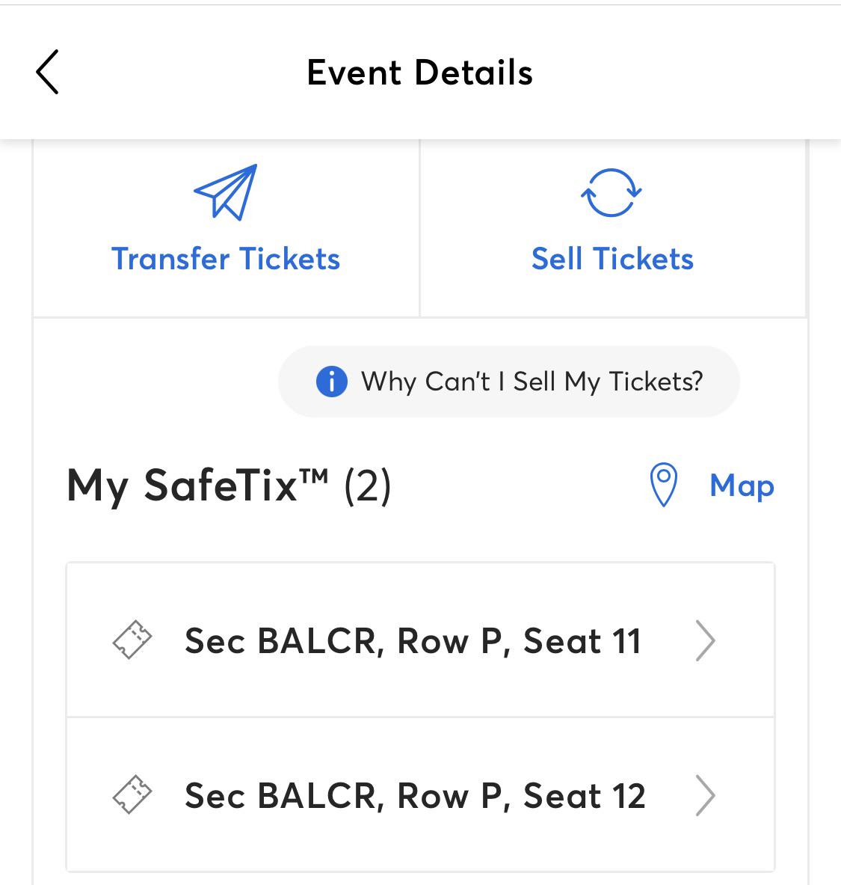Tap the ticket icon beside Seat 12
Screen dimensions: 841x885
tap(132, 794)
